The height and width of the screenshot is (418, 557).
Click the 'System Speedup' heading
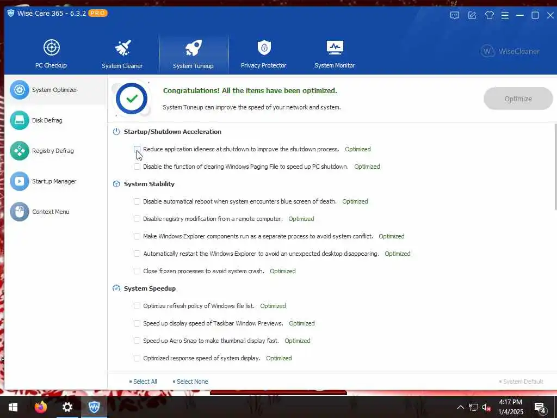click(x=150, y=288)
